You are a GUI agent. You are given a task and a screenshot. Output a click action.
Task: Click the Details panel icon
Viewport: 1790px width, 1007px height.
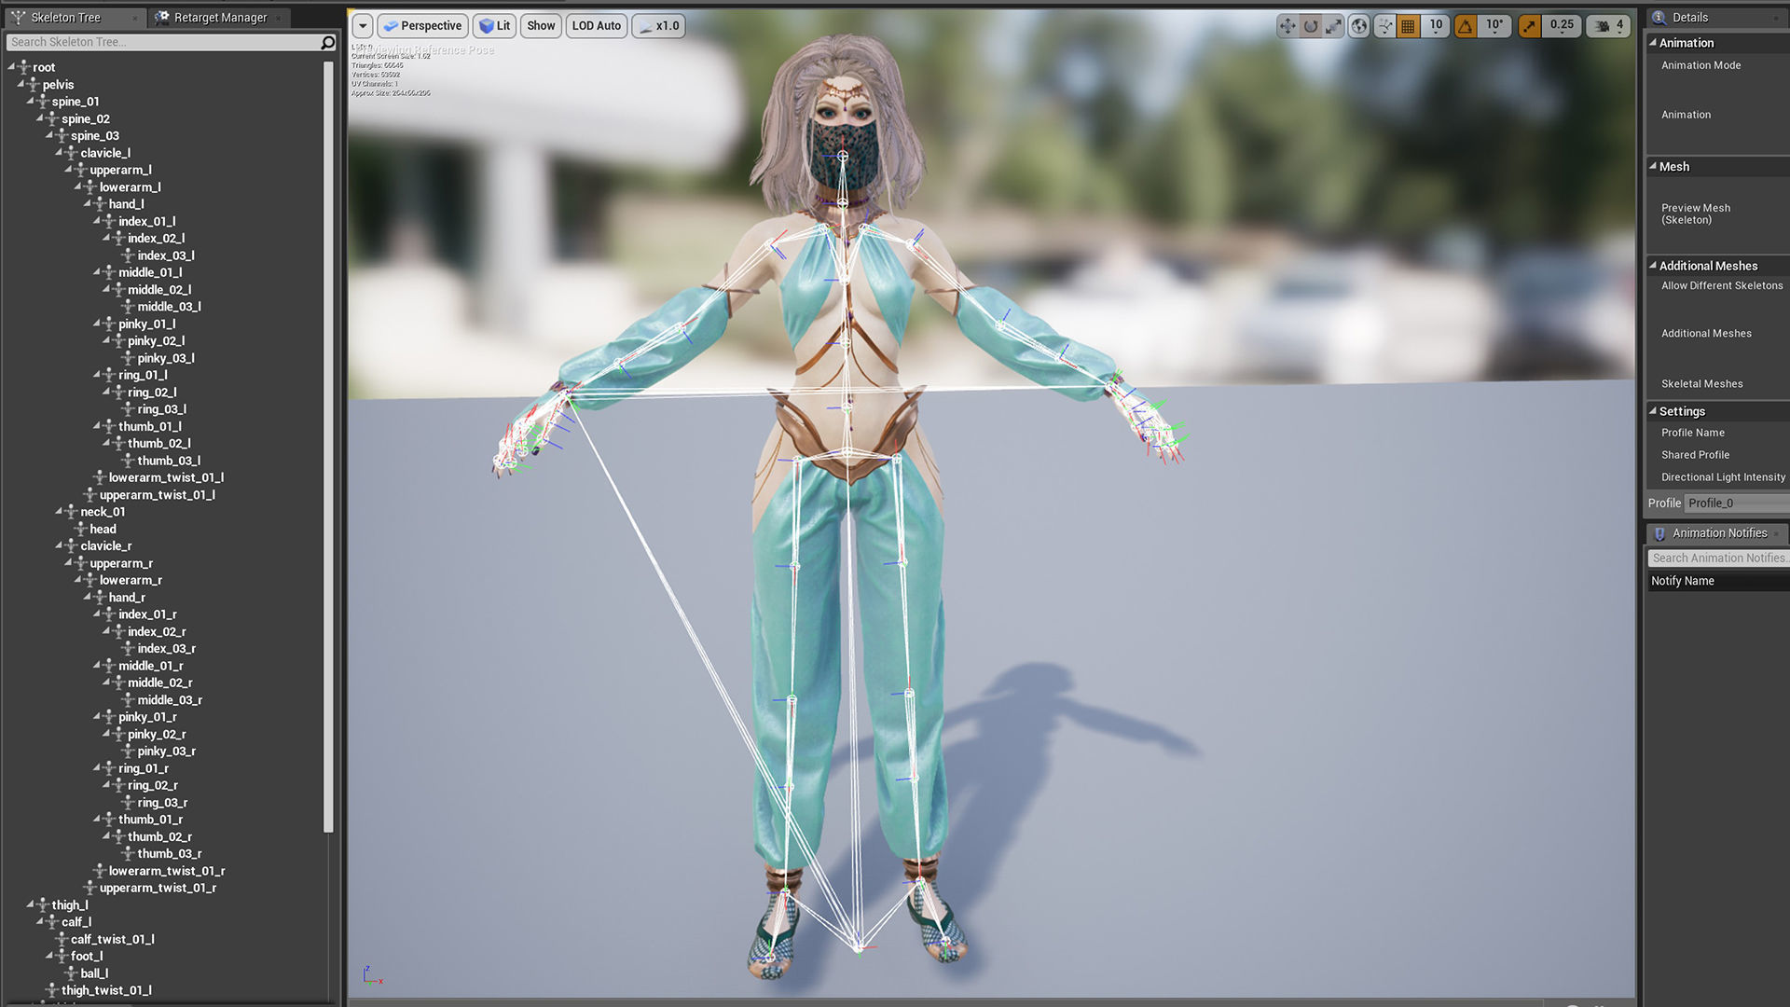(1659, 17)
